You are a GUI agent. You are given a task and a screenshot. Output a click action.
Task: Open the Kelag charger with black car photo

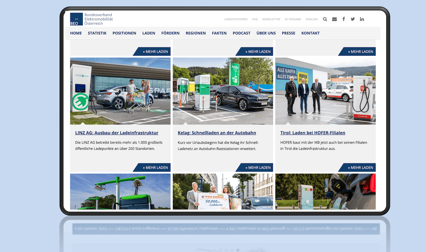(x=223, y=91)
